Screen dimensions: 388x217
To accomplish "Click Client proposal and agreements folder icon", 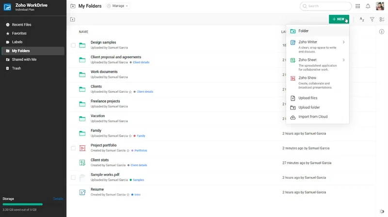I will tap(82, 60).
